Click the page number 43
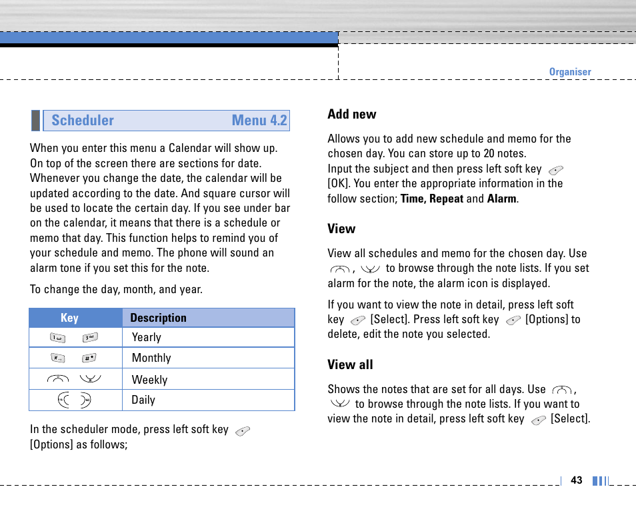The width and height of the screenshot is (636, 509). [x=577, y=480]
